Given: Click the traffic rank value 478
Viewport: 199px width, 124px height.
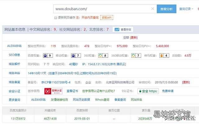Looking at the screenshot, I should [x=87, y=46].
